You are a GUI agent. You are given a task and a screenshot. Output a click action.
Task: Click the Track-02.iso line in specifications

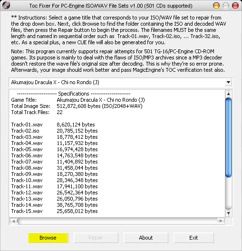point(54,131)
